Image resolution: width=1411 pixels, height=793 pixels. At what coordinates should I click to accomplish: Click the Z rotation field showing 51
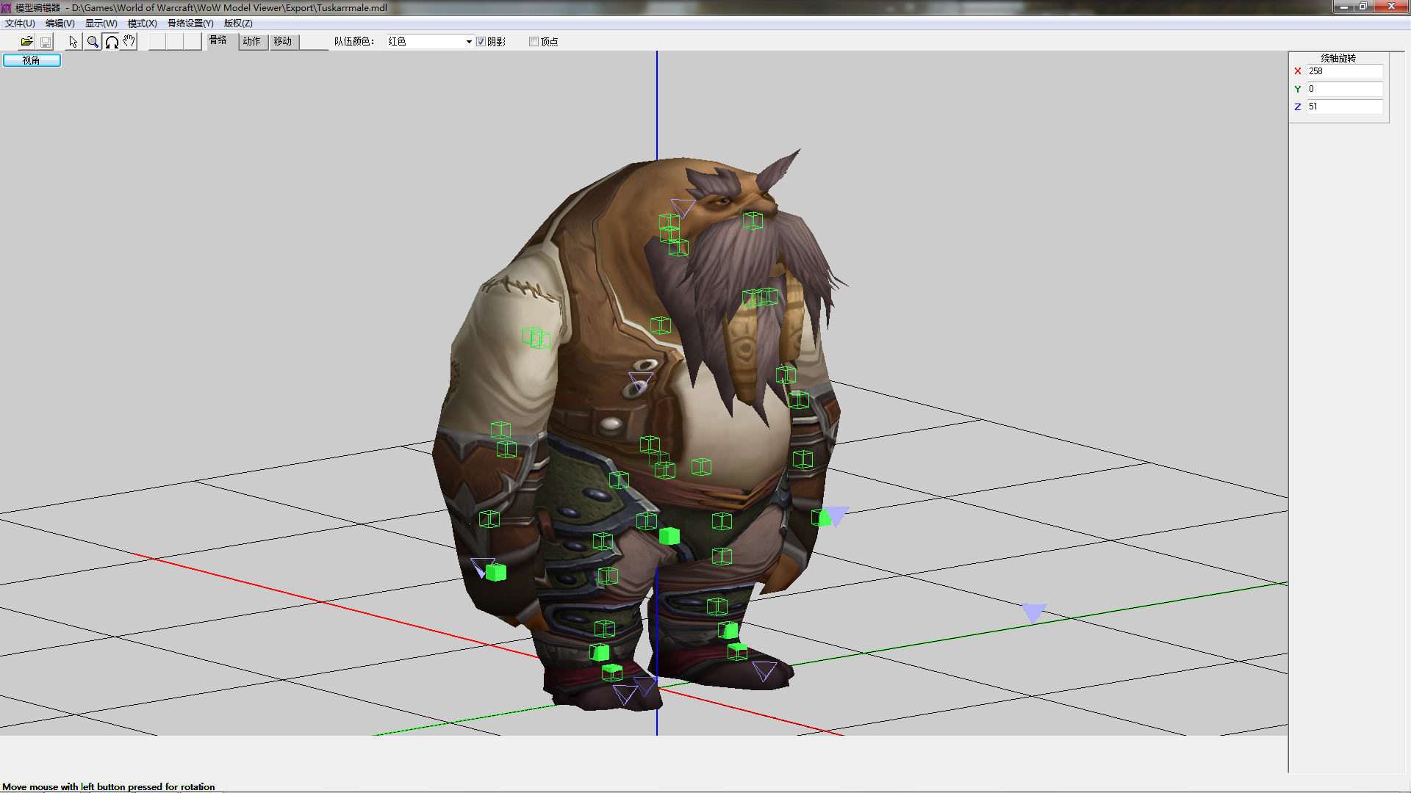pos(1345,106)
